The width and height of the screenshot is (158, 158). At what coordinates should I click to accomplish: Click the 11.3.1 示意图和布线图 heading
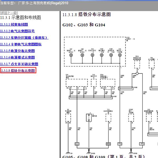21,18
